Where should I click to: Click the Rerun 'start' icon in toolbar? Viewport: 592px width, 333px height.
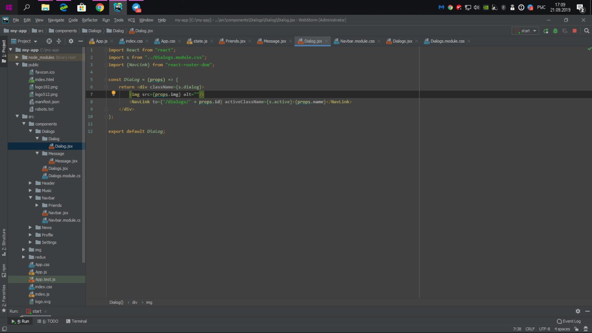point(546,31)
